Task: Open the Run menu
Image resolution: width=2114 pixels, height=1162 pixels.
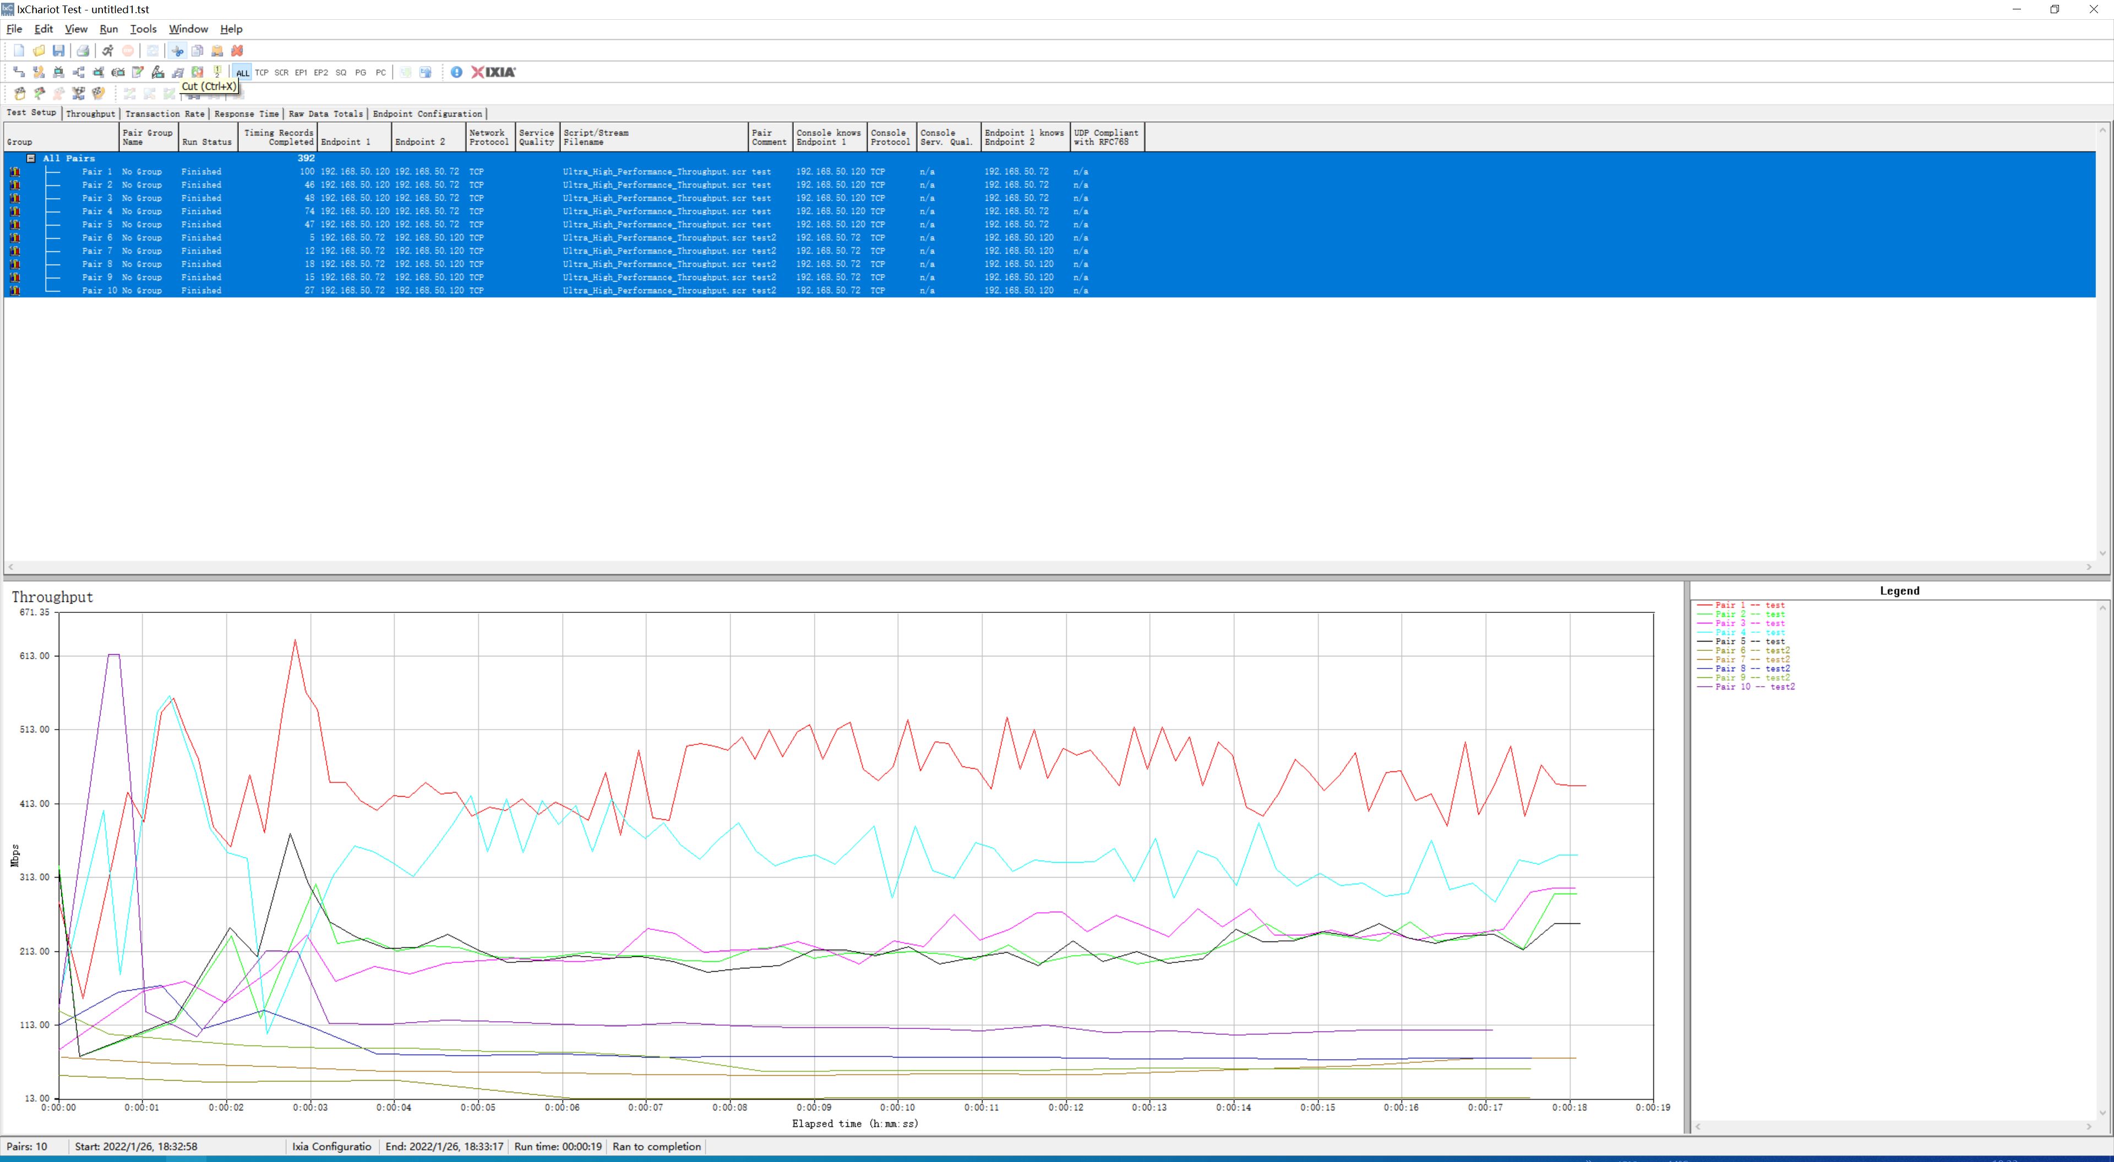Action: [x=108, y=29]
